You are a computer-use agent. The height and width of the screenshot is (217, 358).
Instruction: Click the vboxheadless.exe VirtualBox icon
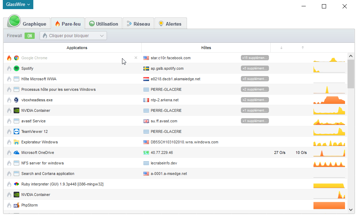(16, 100)
